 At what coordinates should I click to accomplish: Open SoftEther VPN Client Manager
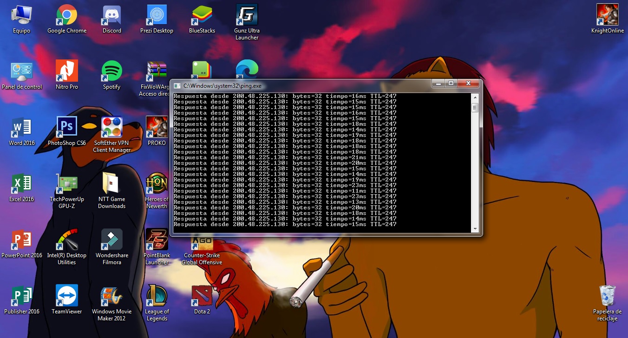tap(112, 135)
